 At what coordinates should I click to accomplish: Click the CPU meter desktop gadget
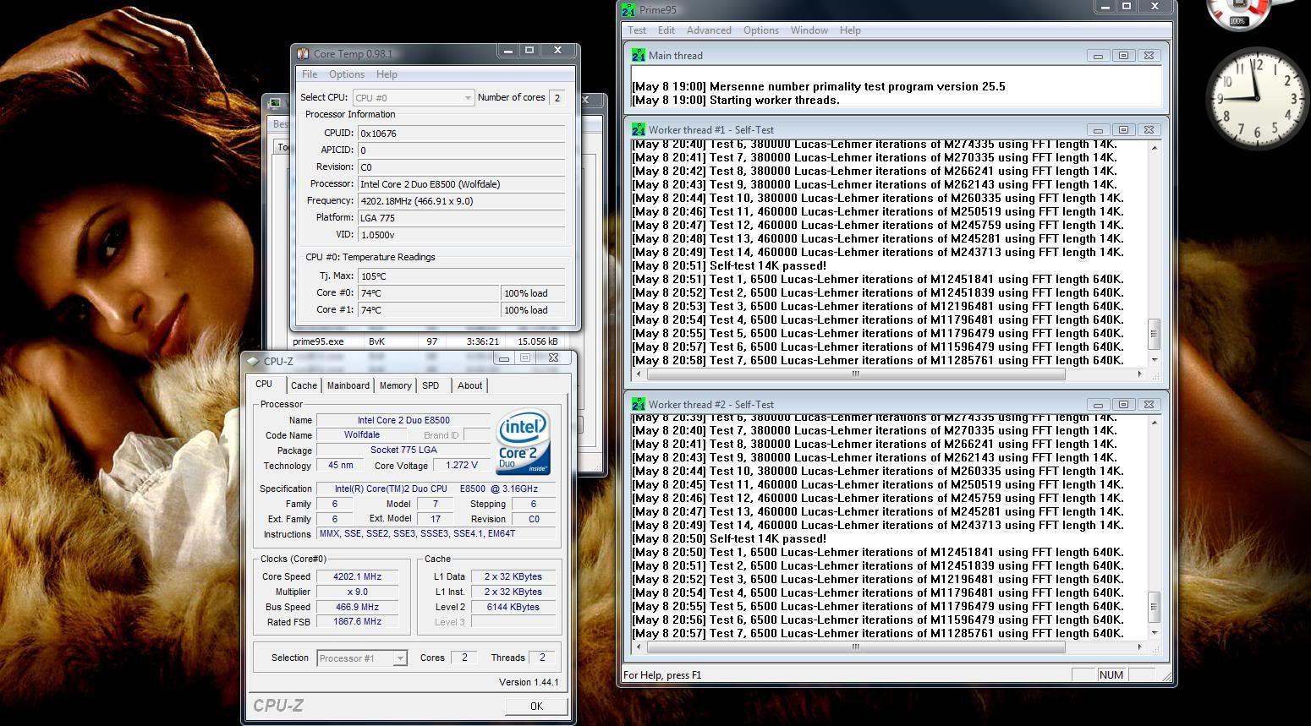(1239, 15)
